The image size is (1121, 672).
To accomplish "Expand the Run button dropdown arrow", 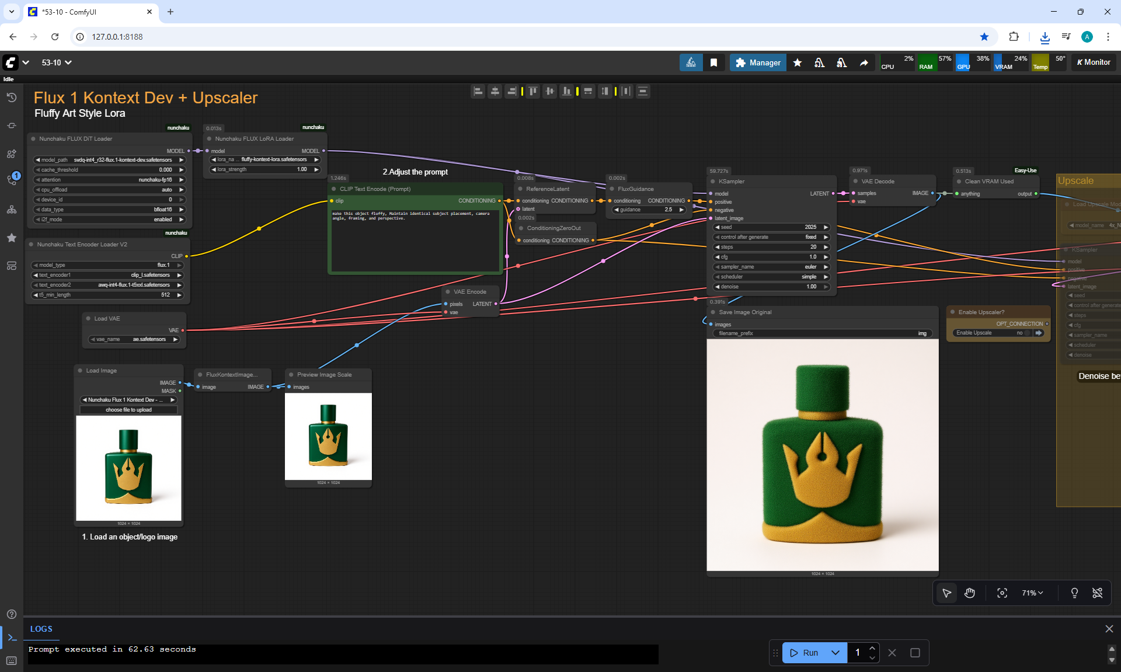I will (x=835, y=653).
